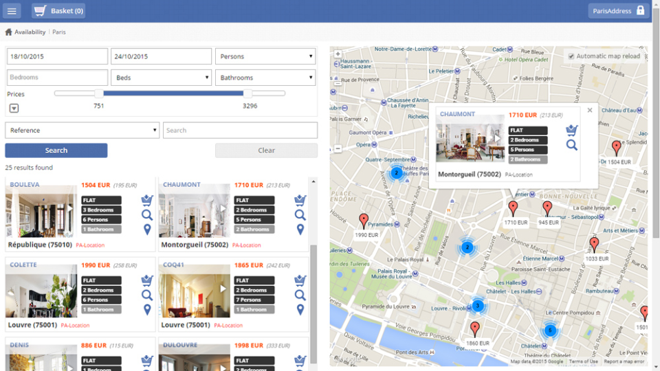The width and height of the screenshot is (660, 371).
Task: Click map pin icon on CHAUMONT list card
Action: click(x=300, y=229)
